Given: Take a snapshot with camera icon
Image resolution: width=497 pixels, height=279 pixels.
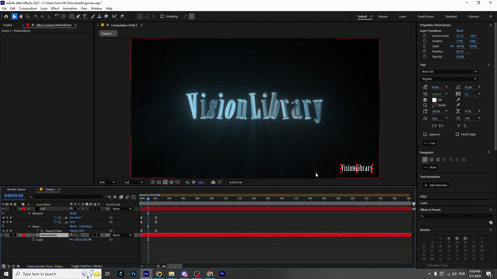Looking at the screenshot, I should point(213,182).
